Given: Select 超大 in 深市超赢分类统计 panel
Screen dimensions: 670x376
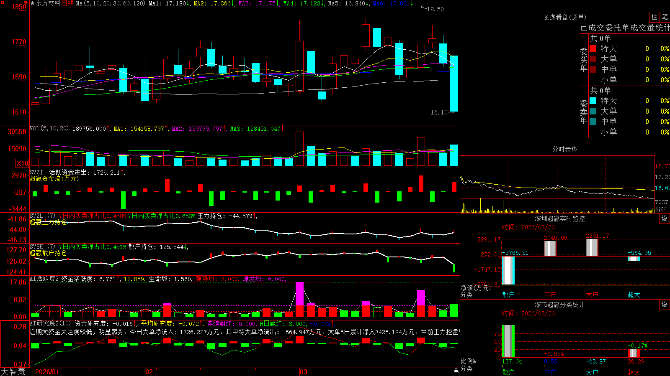Looking at the screenshot, I should (x=634, y=372).
